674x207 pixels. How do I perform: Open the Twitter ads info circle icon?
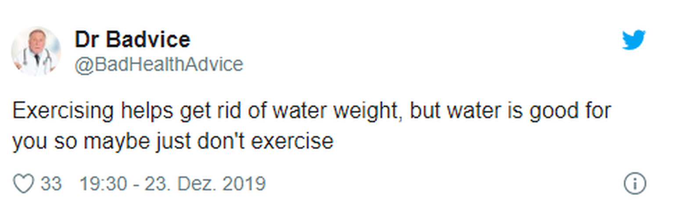[x=635, y=184]
